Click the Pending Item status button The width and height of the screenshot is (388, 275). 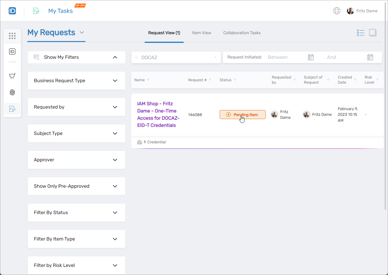(243, 115)
